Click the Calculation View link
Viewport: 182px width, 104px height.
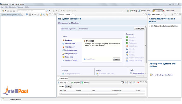point(71,50)
